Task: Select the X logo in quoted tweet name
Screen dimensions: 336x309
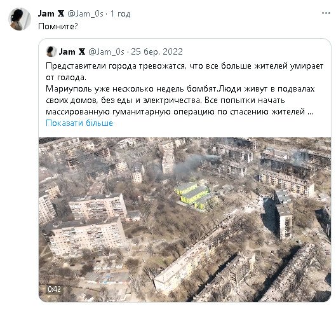Action: pyautogui.click(x=82, y=52)
